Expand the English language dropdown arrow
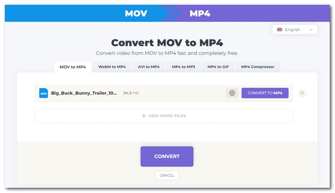This screenshot has width=335, height=193. 311,30
